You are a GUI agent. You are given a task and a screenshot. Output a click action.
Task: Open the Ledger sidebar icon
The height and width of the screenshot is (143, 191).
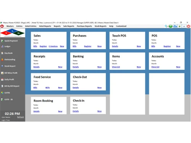[x=2, y=47]
